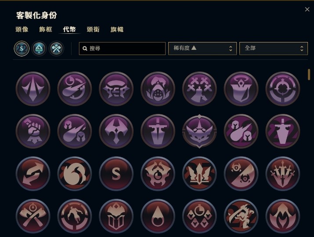The image size is (314, 237).
Task: Select the red S grade token
Action: 116,173
